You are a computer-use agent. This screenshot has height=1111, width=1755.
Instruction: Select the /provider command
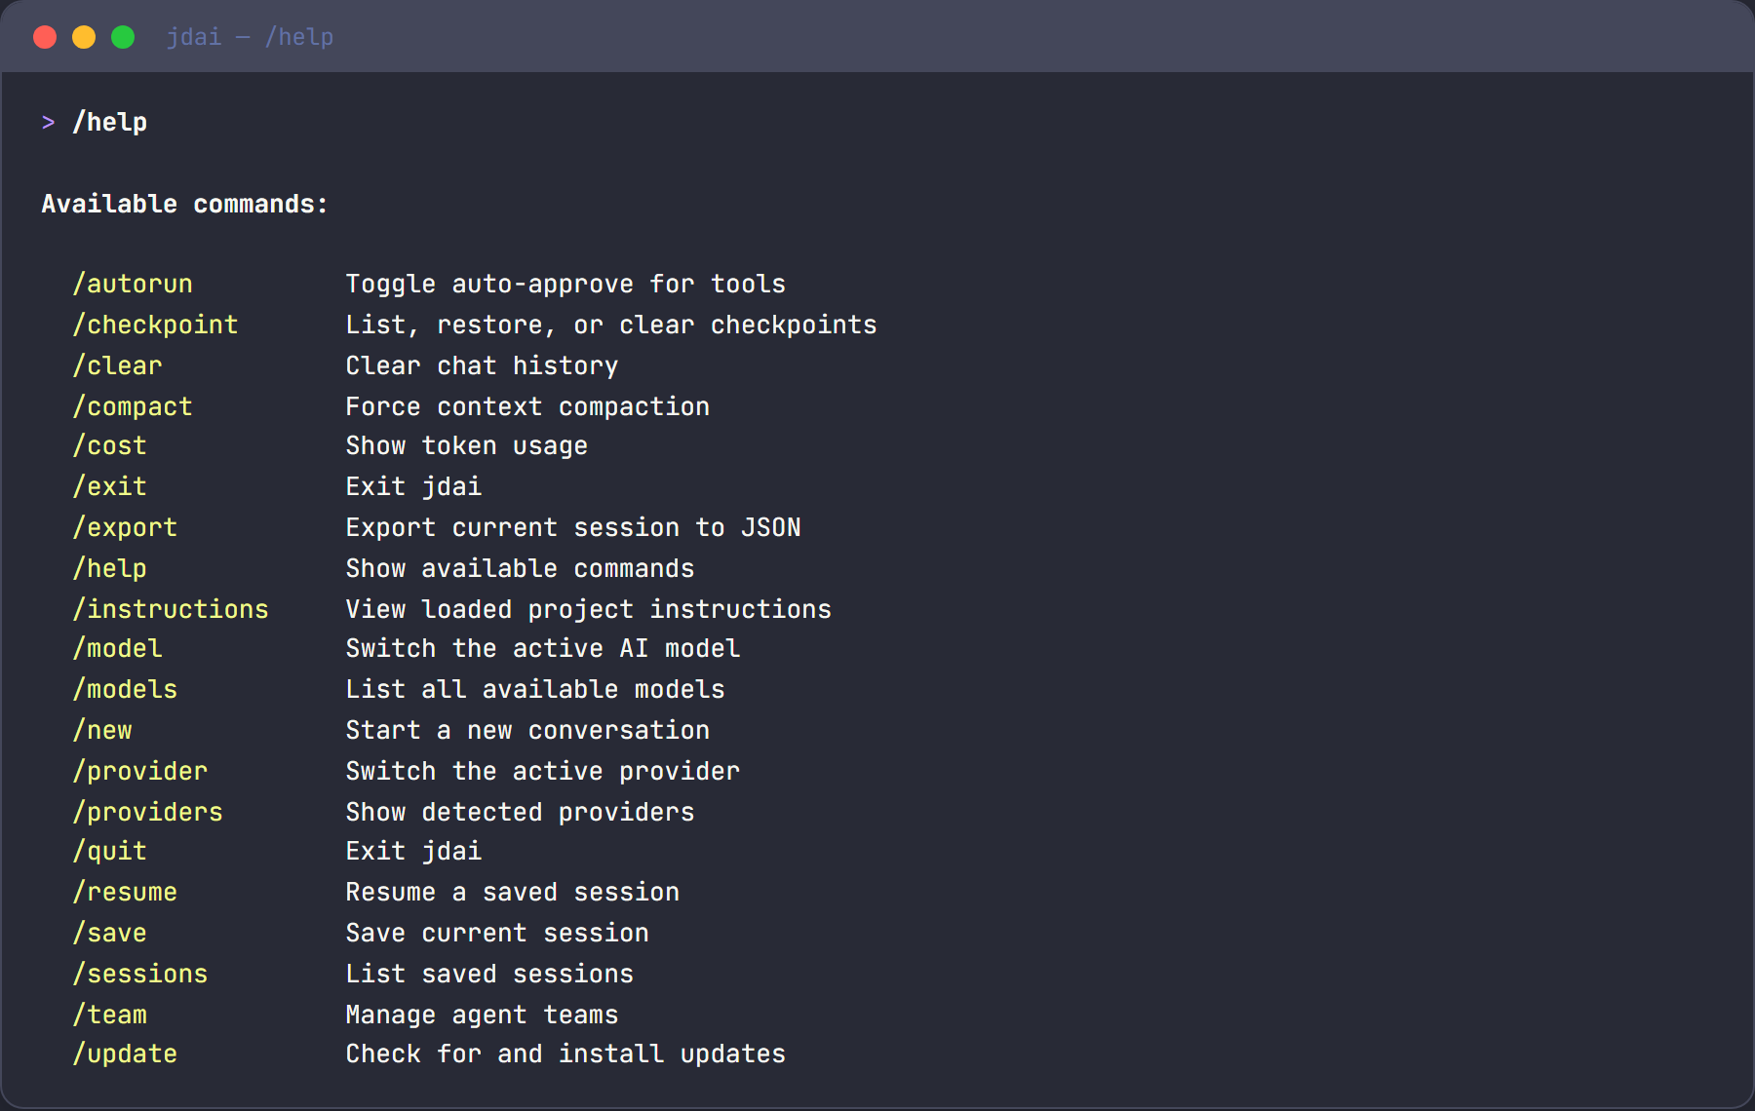(139, 770)
